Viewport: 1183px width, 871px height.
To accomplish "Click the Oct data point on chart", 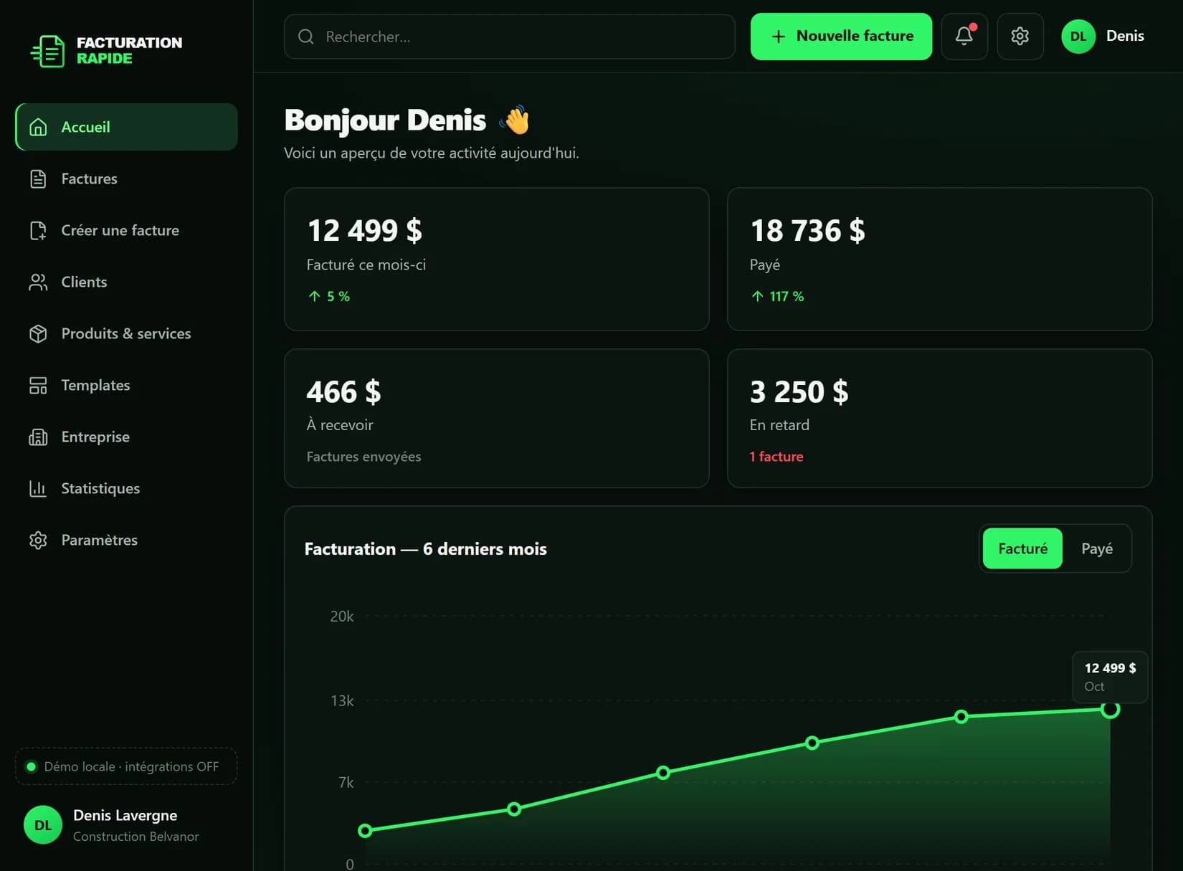I will 1110,709.
